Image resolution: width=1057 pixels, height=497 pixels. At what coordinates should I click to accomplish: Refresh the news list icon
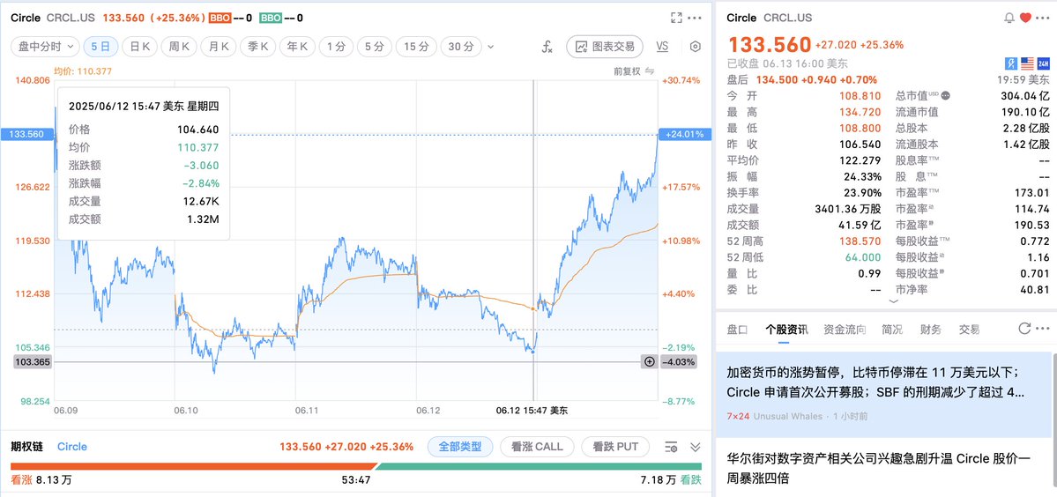pos(1024,329)
